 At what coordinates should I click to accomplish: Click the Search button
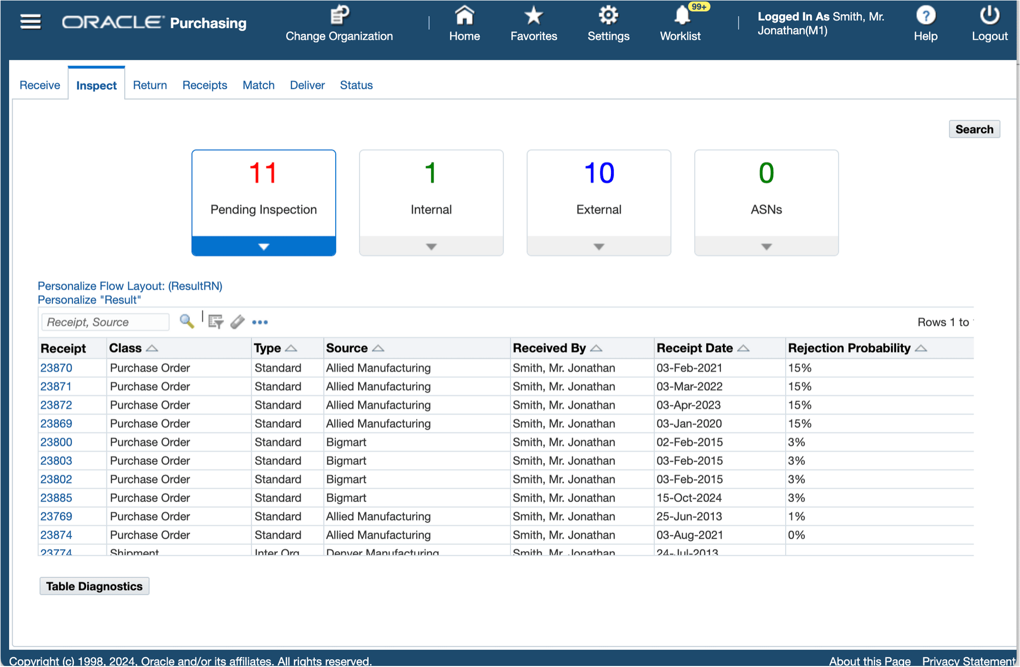(974, 129)
